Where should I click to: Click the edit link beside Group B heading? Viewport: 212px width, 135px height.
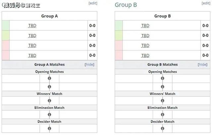click(206, 3)
